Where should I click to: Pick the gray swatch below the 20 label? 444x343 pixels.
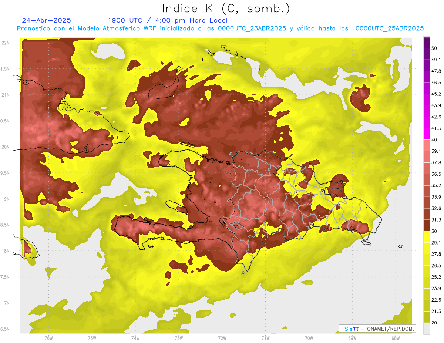click(427, 328)
